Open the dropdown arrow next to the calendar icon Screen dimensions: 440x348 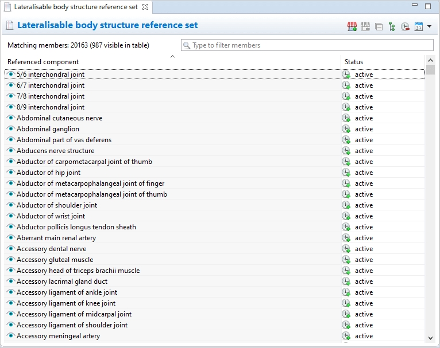click(x=429, y=26)
